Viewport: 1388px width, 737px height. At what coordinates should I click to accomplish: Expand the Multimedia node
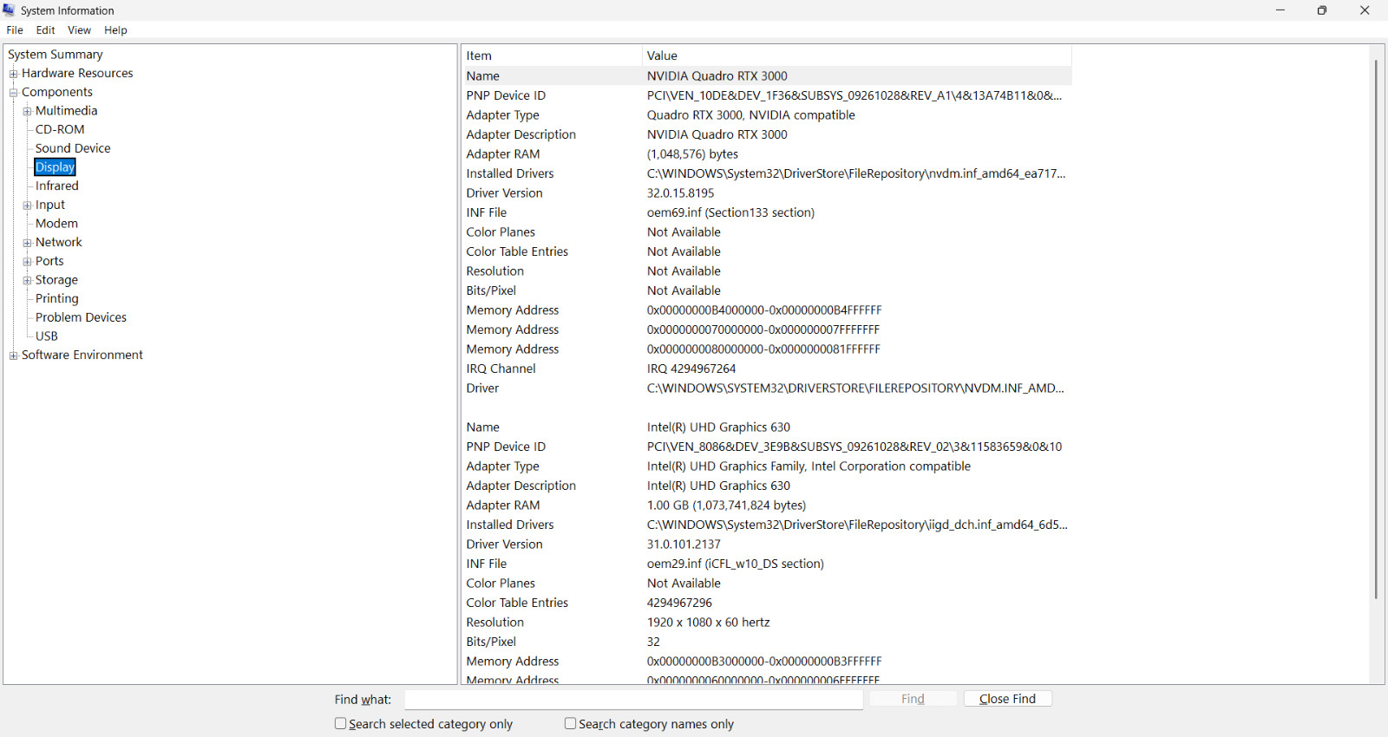click(28, 111)
